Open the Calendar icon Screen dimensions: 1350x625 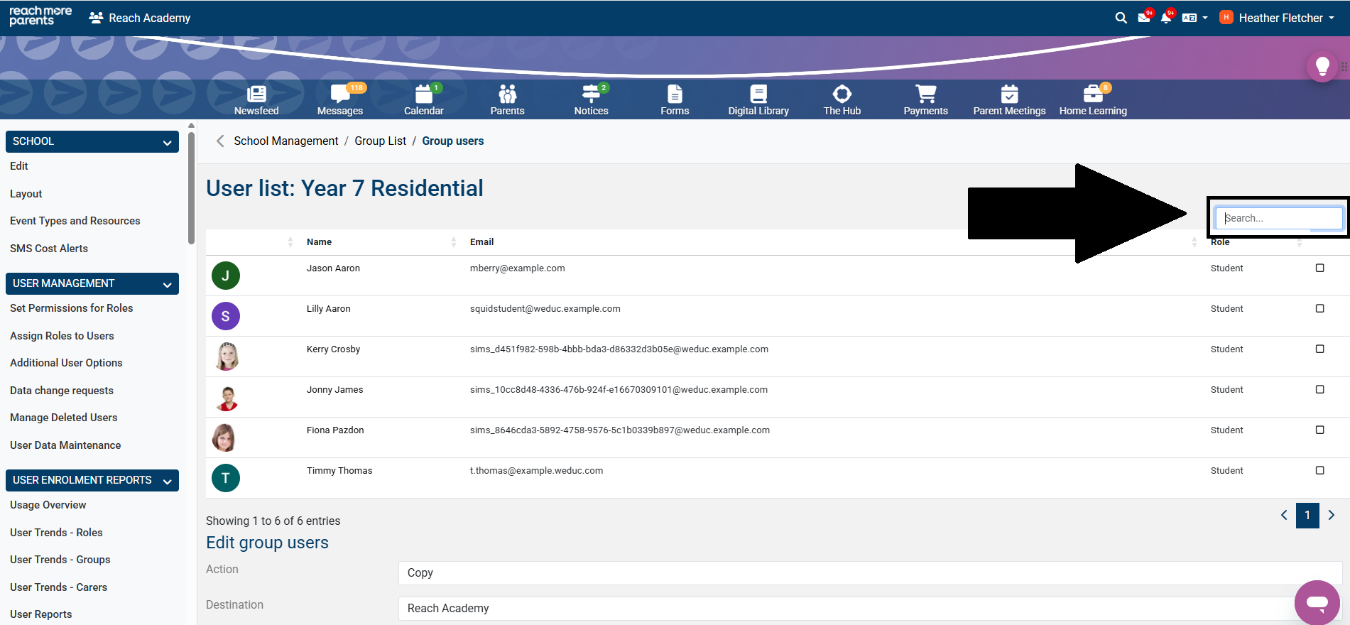[x=423, y=99]
